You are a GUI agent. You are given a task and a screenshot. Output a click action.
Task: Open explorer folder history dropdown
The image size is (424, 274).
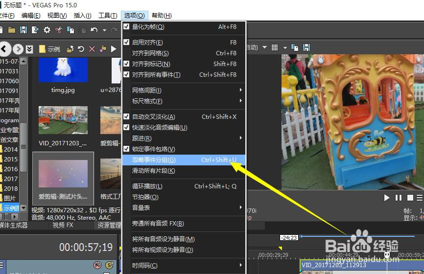[29, 49]
